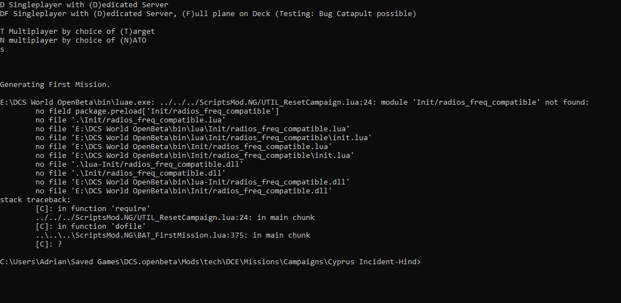Click the luae.exe module not found error line

tap(295, 102)
